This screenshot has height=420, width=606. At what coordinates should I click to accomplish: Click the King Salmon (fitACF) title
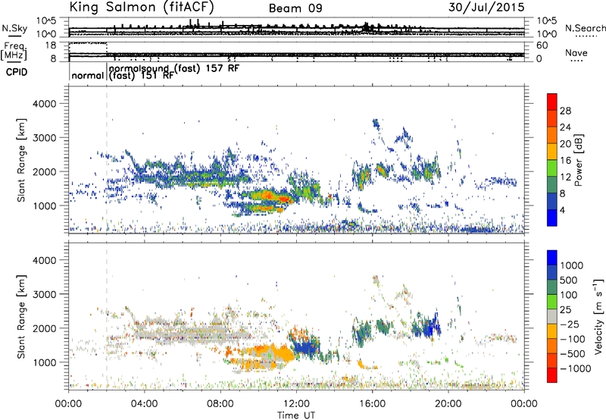coord(142,7)
